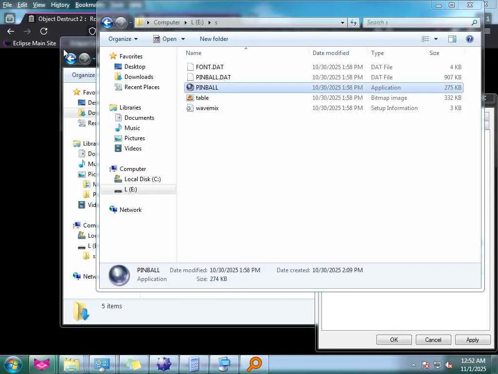The width and height of the screenshot is (498, 374).
Task: Click the Open toolbar button
Action: pyautogui.click(x=165, y=39)
